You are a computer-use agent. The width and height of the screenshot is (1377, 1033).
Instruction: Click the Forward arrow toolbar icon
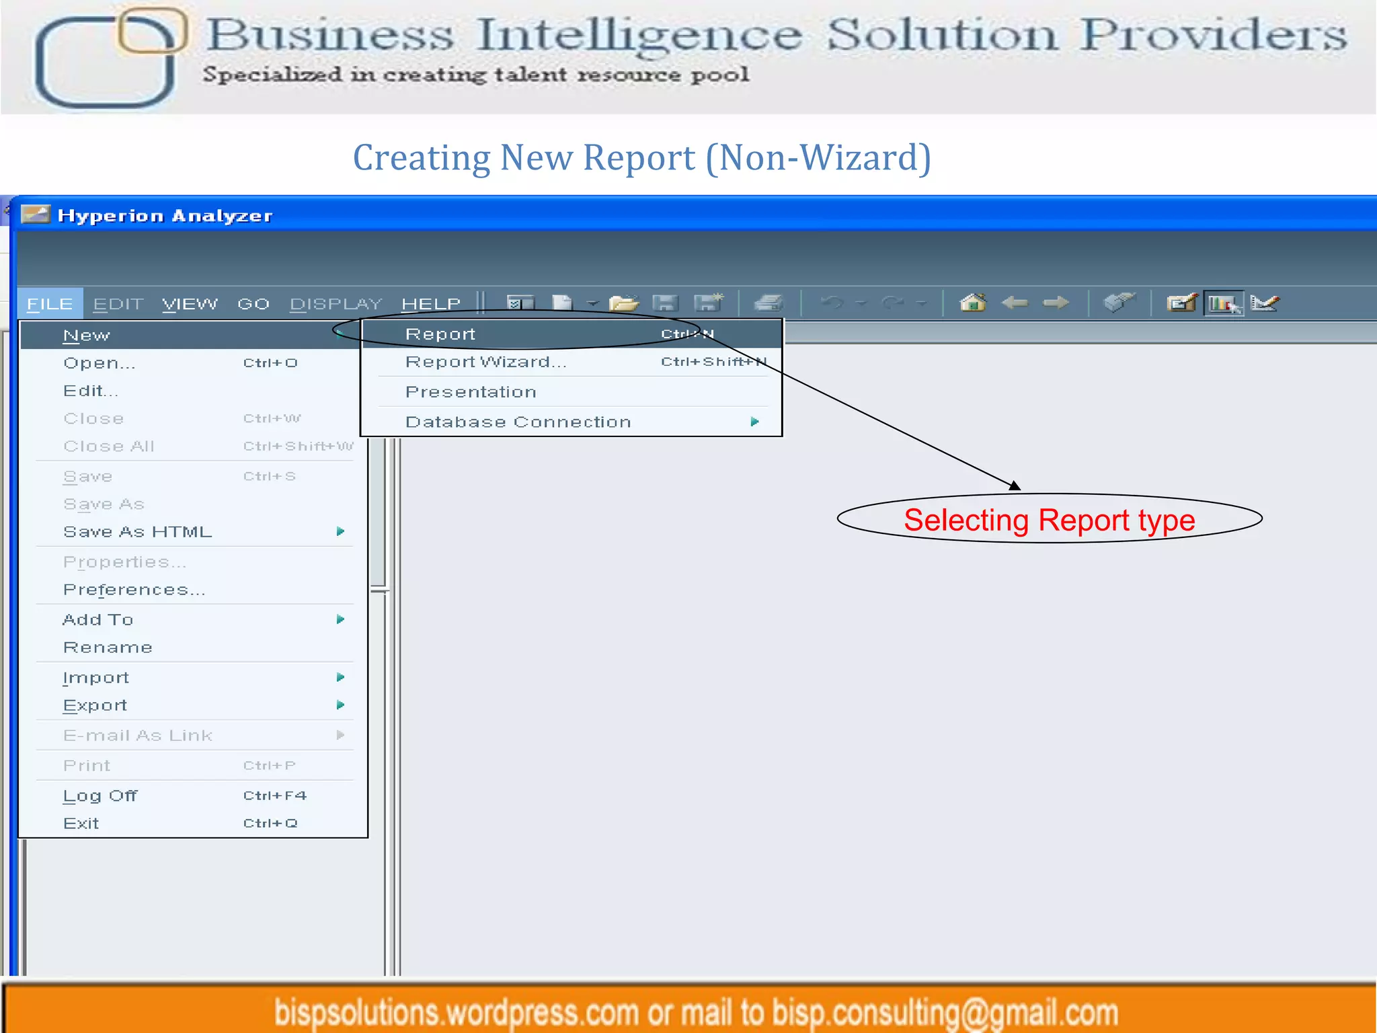(1056, 303)
